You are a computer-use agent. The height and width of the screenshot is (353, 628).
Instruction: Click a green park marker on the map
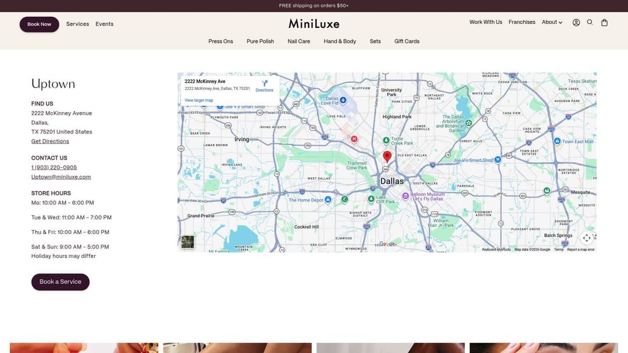[386, 140]
